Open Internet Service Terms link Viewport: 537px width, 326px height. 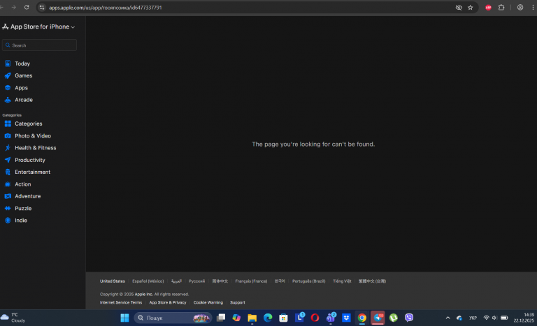tap(121, 303)
